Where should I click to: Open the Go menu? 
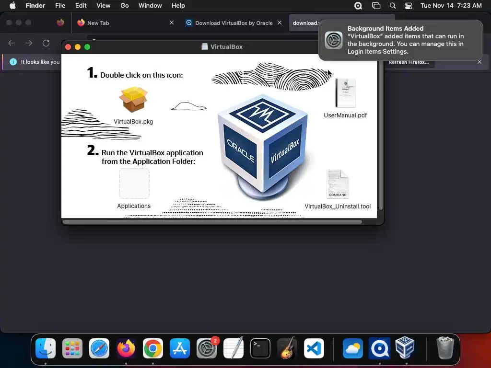[x=125, y=6]
